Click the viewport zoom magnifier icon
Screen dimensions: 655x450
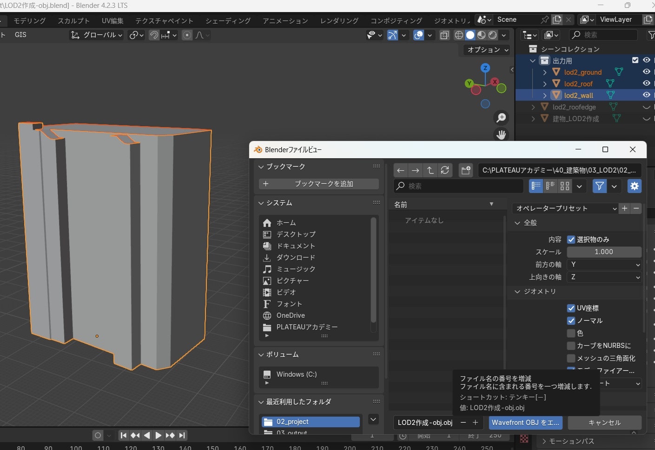point(501,118)
